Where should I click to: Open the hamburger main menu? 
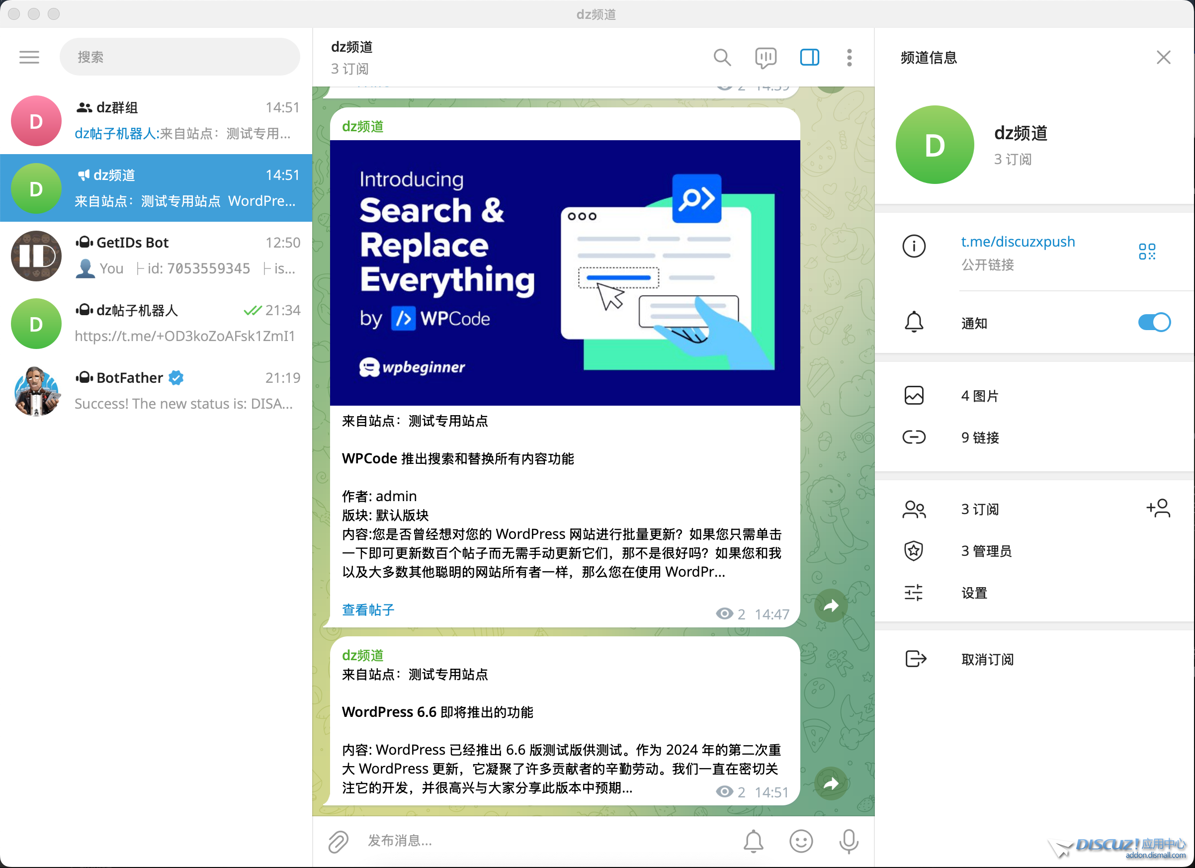click(29, 57)
